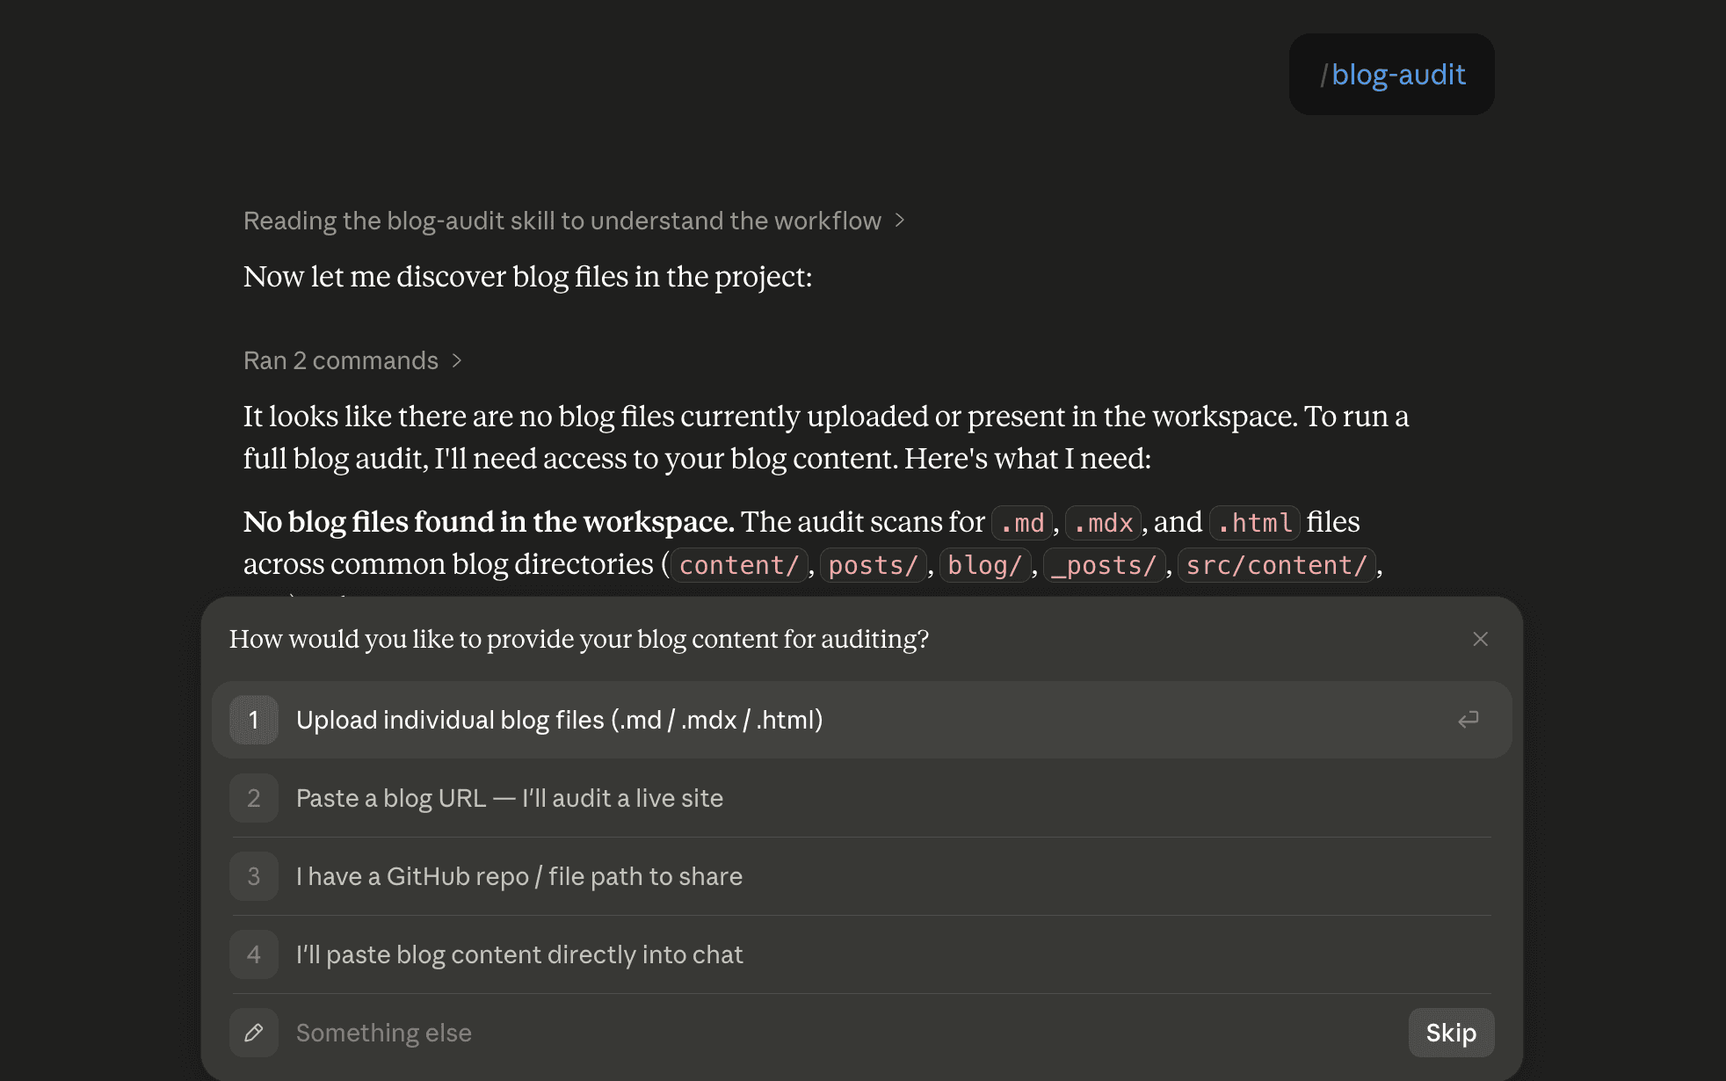This screenshot has width=1726, height=1081.
Task: Pick 'I have a GitHub repo' option
Action: (861, 876)
